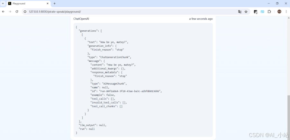View site information for 127.0.0.1
The width and height of the screenshot is (290, 140).
(25, 12)
